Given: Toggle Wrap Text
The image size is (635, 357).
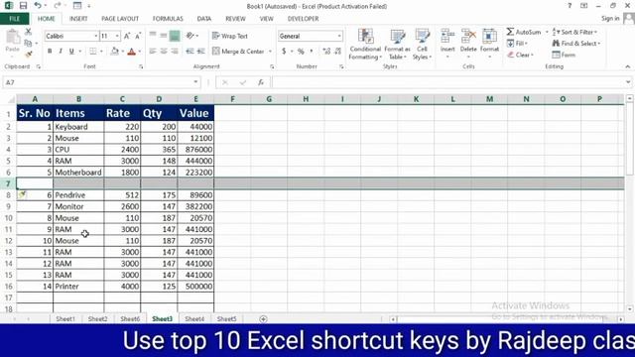Looking at the screenshot, I should click(229, 36).
